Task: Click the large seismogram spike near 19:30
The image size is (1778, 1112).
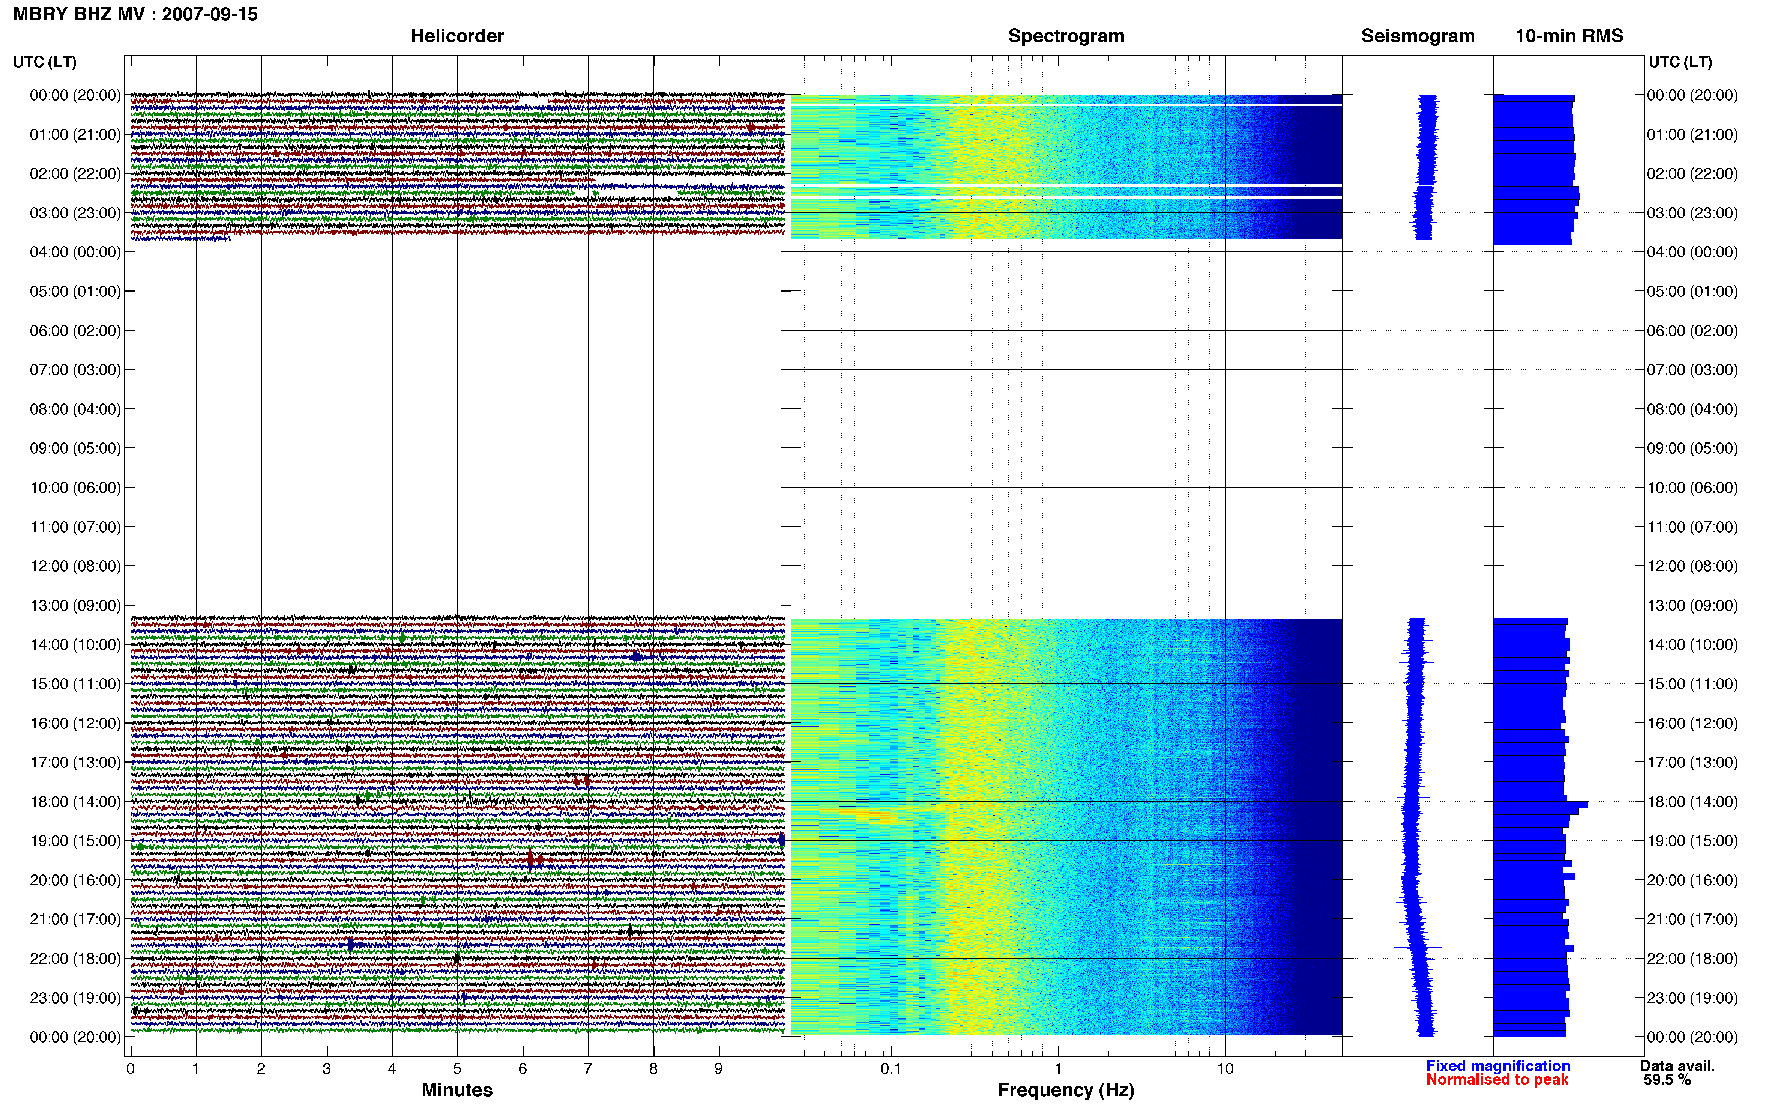Action: click(1409, 864)
